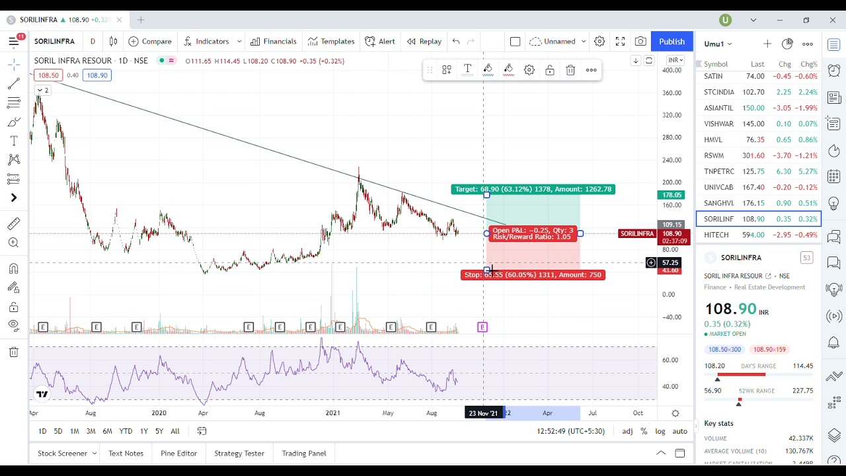Viewport: 846px width, 476px height.
Task: Select the measure ruler tool
Action: 13,223
